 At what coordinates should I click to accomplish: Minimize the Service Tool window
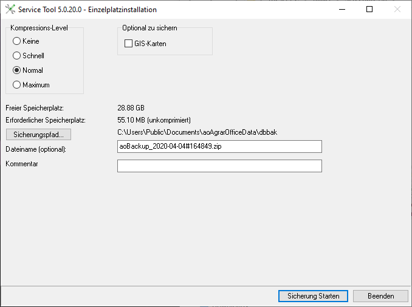click(342, 10)
